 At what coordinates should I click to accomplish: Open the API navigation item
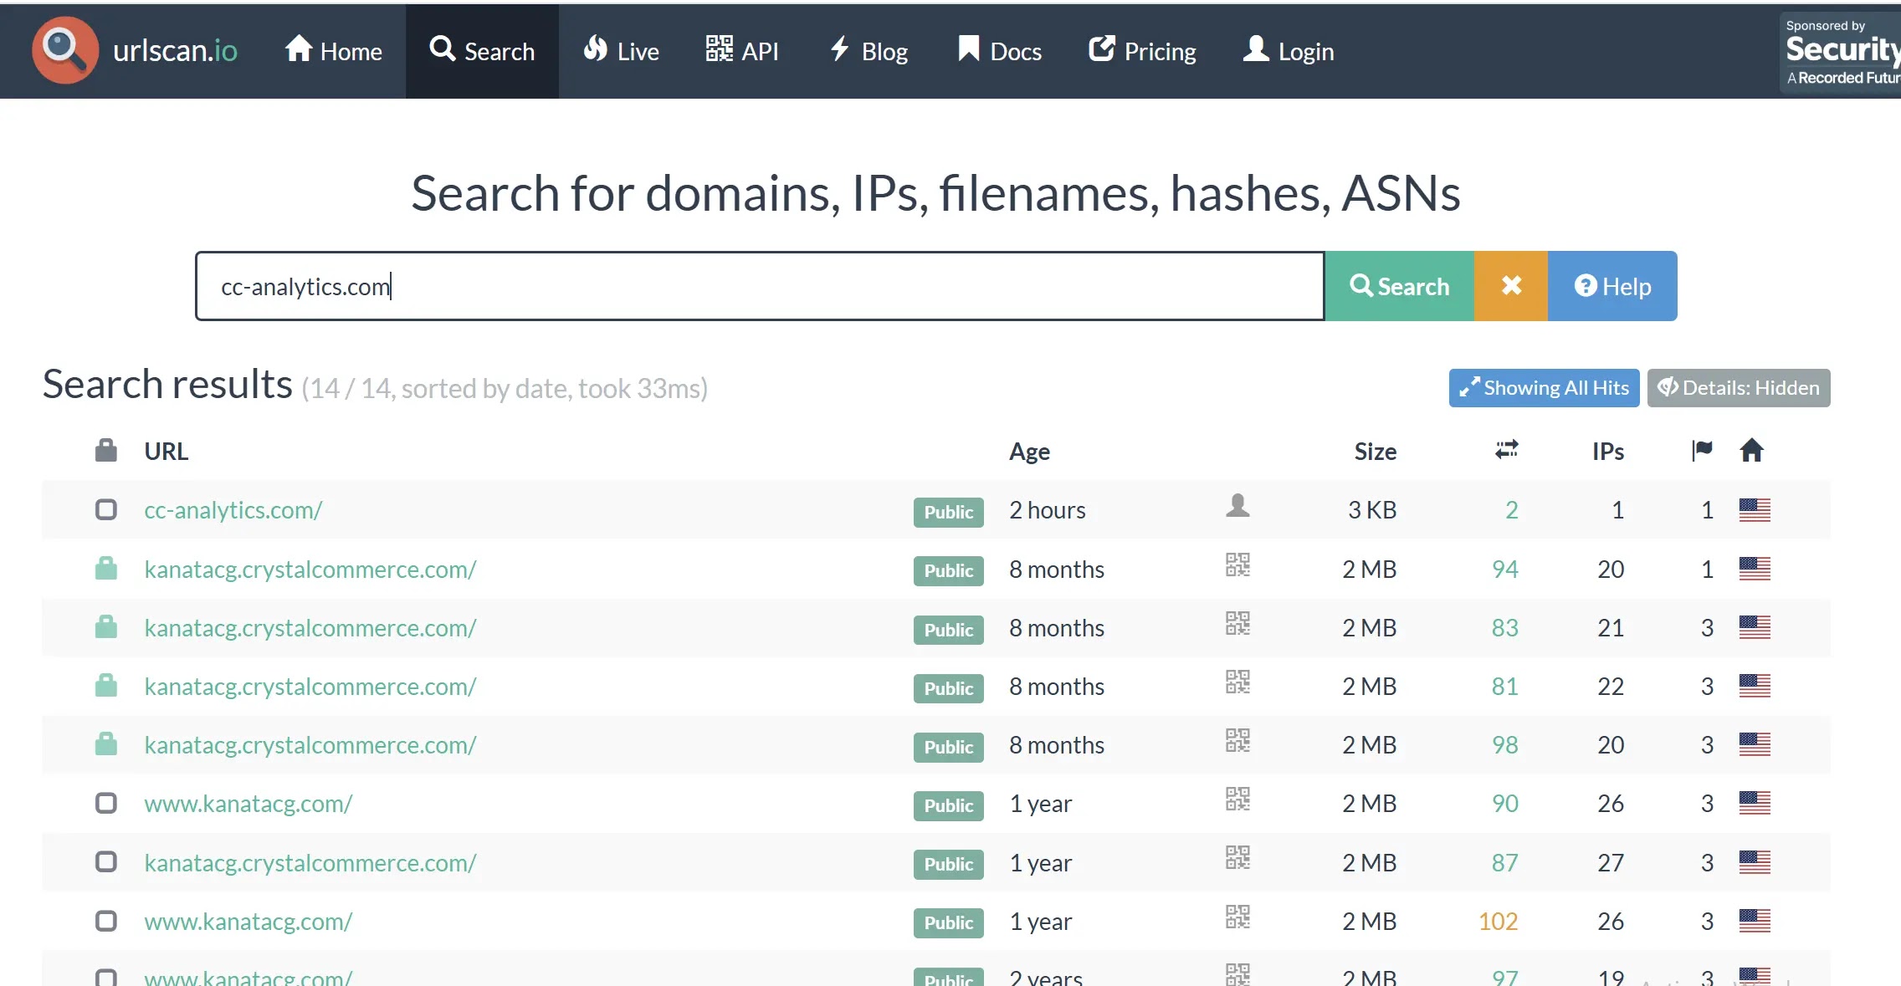[742, 51]
